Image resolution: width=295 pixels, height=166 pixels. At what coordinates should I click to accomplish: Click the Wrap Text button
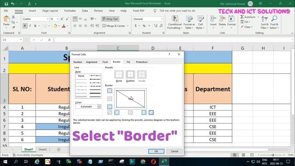point(110,19)
